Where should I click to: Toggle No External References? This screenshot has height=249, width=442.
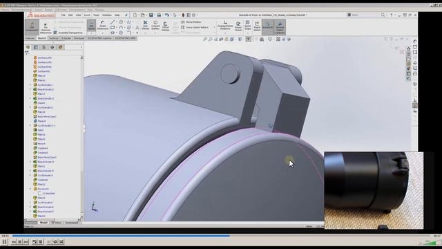point(46,28)
